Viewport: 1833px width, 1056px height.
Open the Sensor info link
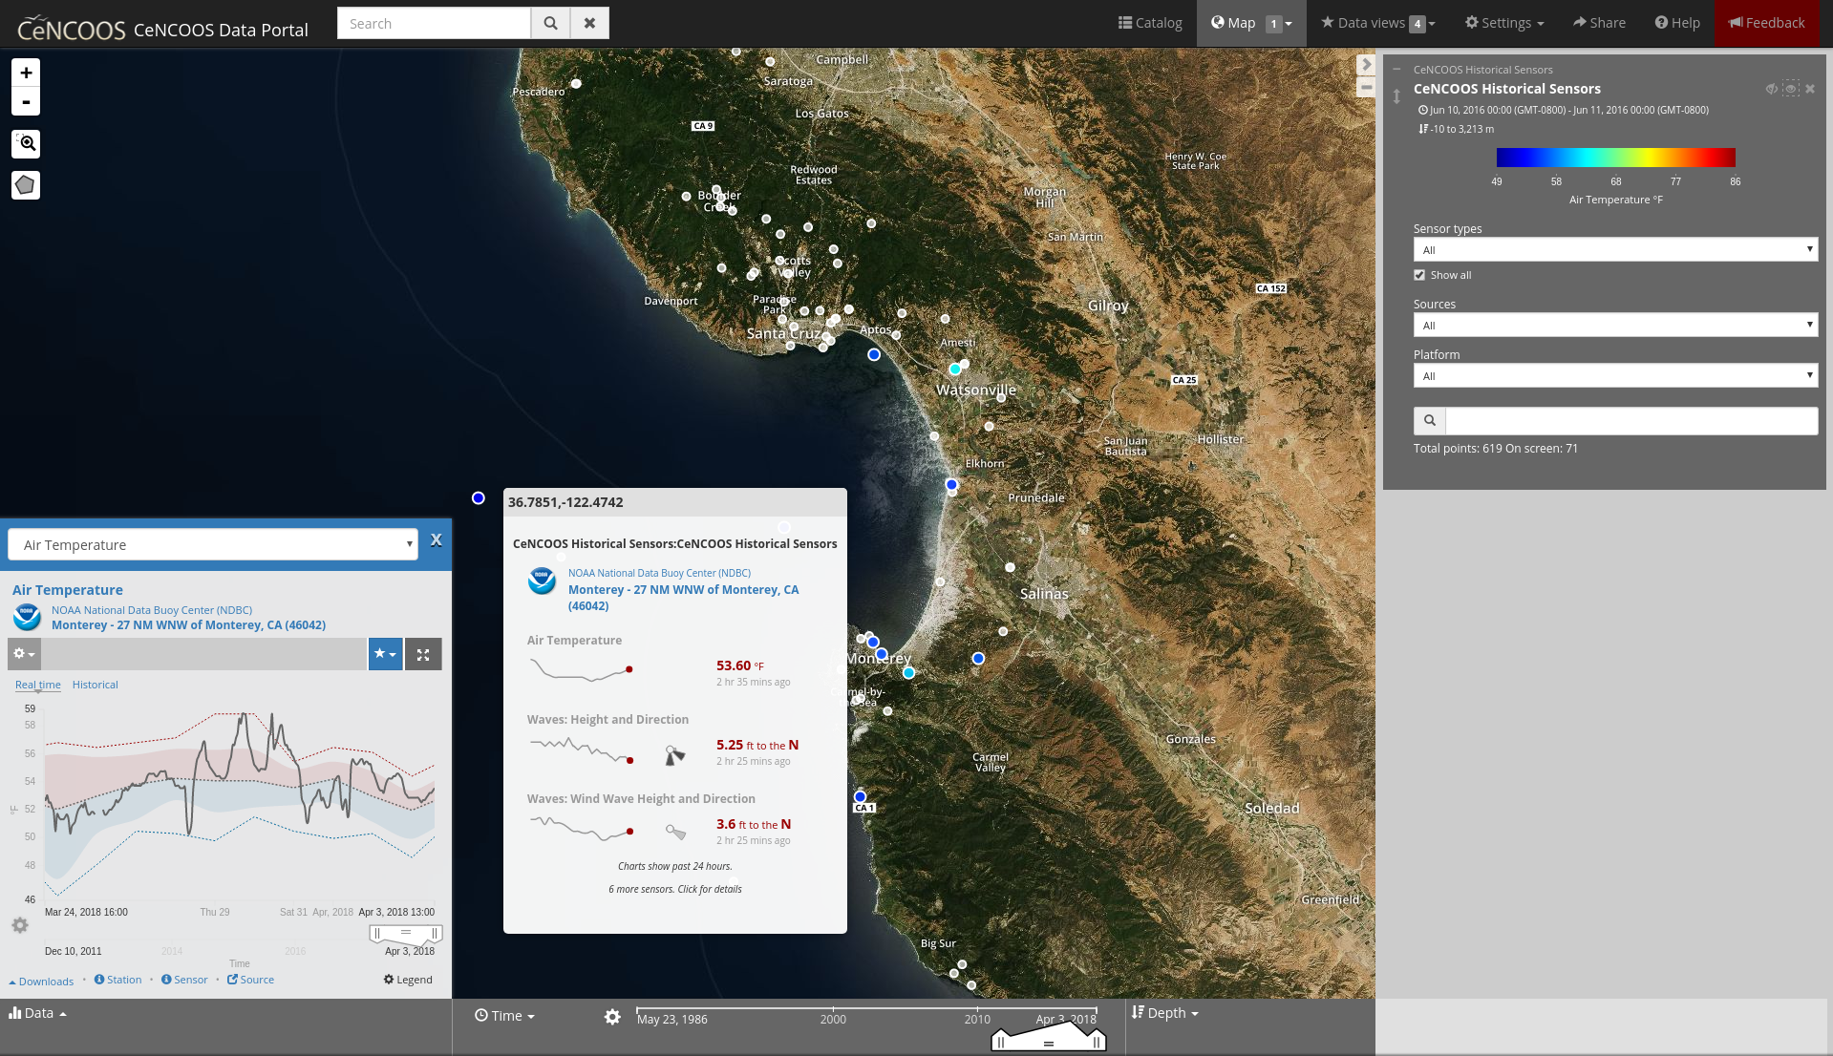184,980
